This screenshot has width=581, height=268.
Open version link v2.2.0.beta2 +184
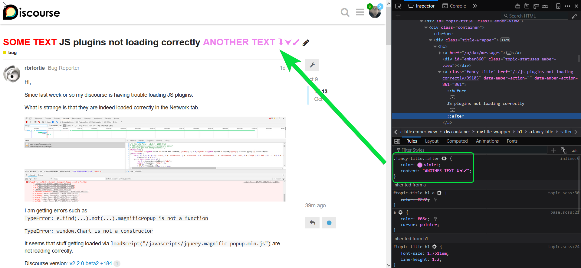point(91,263)
